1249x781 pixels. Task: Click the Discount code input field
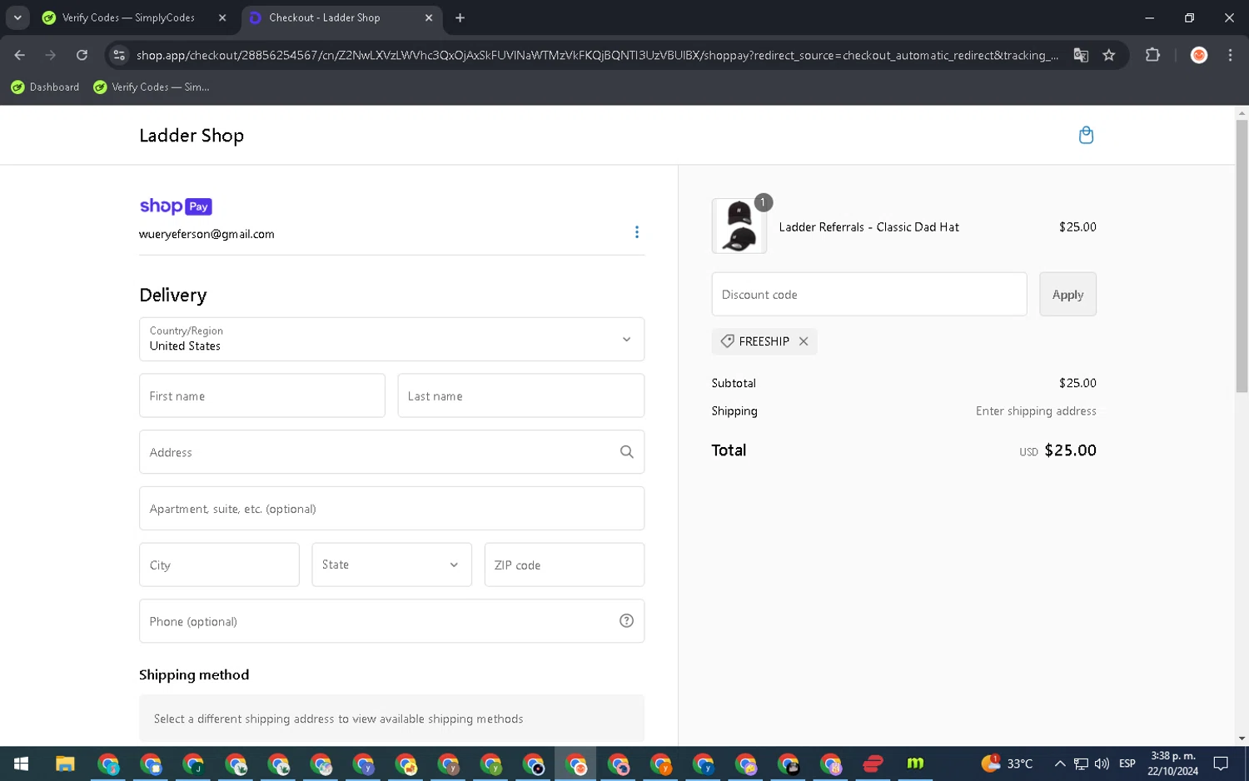click(x=868, y=295)
